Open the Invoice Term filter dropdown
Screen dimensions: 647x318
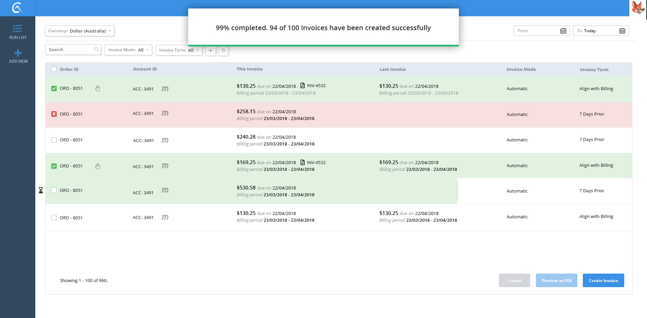[x=179, y=50]
